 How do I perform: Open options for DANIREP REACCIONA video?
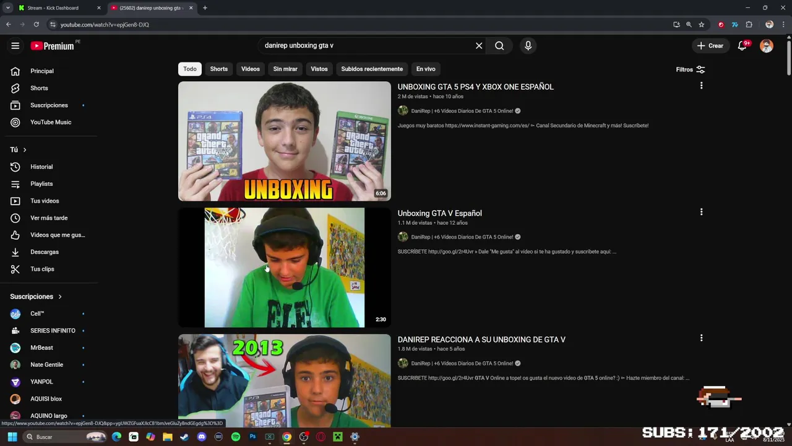[701, 338]
